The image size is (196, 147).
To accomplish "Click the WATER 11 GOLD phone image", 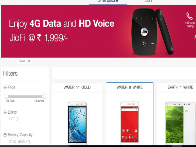I will [x=77, y=123].
